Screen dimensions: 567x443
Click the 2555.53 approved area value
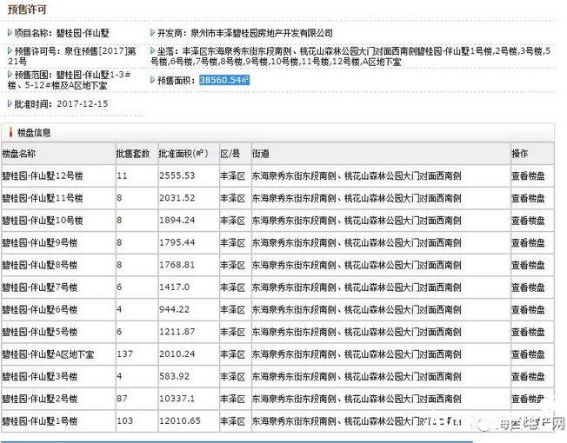click(177, 175)
